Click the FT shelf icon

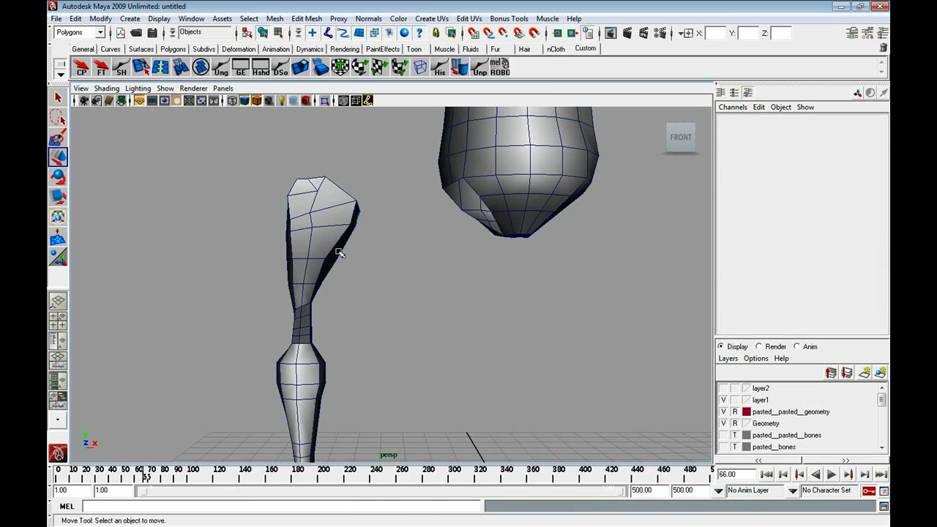point(101,68)
